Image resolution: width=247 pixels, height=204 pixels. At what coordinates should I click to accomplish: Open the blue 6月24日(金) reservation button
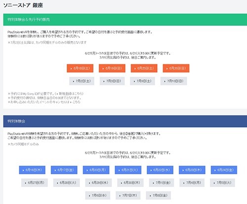tap(224, 170)
